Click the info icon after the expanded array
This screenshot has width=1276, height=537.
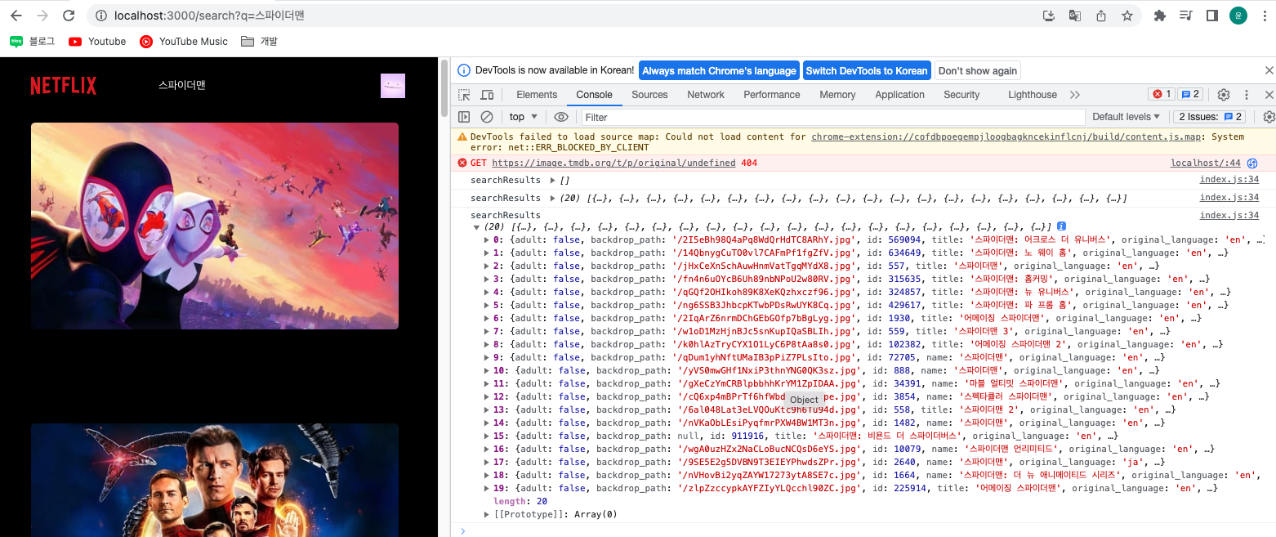click(x=1060, y=226)
